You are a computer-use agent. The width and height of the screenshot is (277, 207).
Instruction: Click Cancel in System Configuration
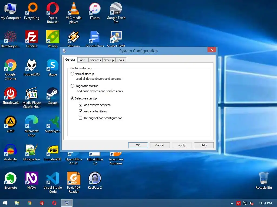(x=160, y=145)
